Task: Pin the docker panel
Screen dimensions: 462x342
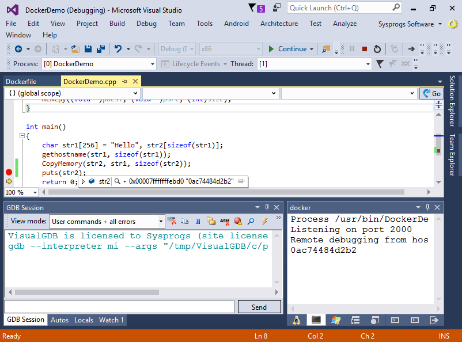Action: pos(427,207)
